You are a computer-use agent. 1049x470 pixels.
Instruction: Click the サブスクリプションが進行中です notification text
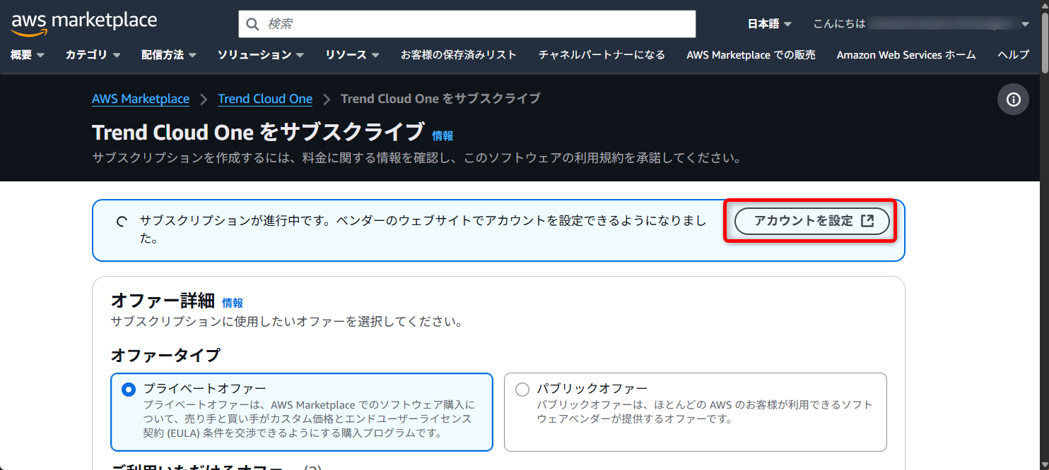tap(423, 229)
